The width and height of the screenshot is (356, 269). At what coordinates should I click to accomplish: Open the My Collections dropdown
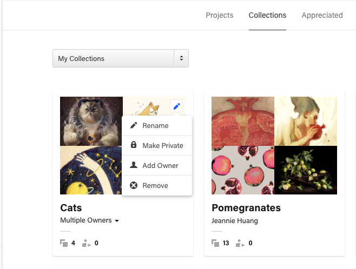pyautogui.click(x=121, y=58)
